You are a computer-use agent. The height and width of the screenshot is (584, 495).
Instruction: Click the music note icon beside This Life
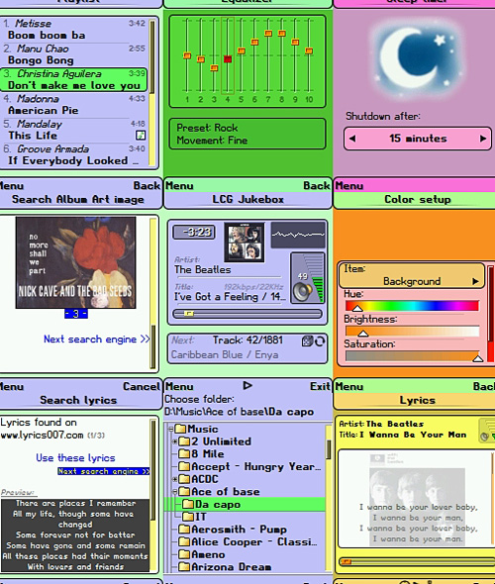tap(141, 136)
